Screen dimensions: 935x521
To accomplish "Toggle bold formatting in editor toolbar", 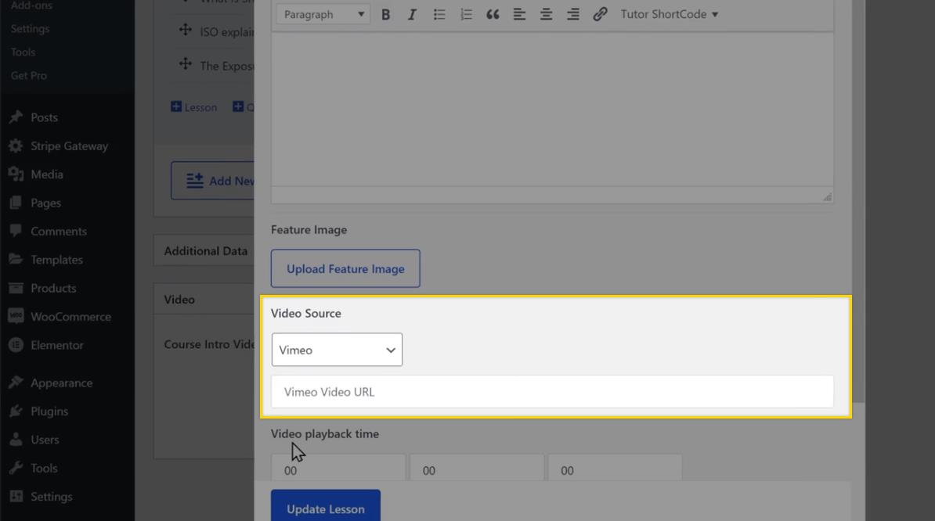I will coord(385,14).
